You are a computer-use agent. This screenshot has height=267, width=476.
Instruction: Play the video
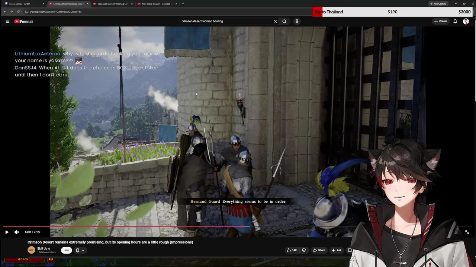click(7, 232)
